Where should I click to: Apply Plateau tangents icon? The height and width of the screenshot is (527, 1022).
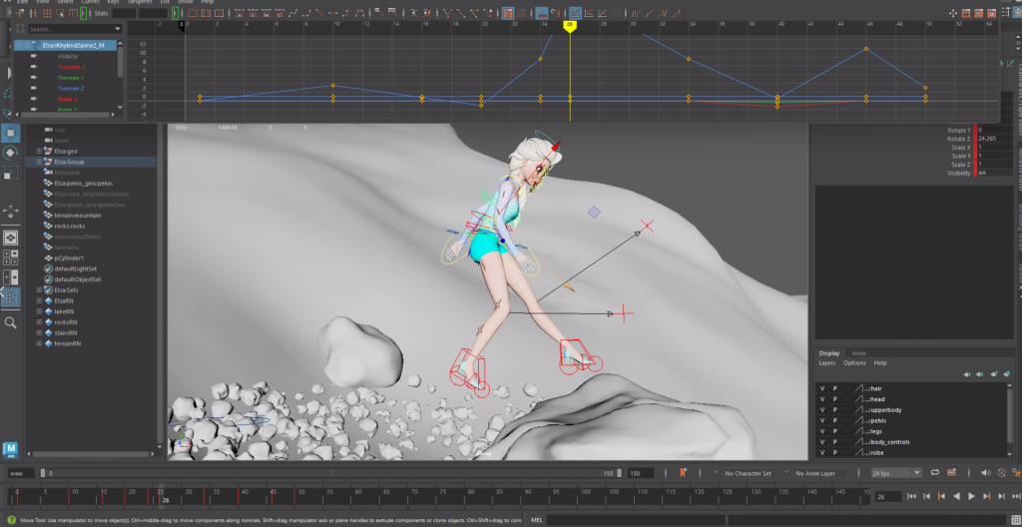(359, 13)
